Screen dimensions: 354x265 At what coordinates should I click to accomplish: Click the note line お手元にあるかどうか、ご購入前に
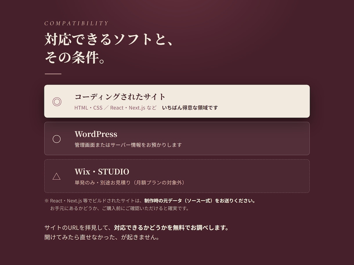click(120, 208)
